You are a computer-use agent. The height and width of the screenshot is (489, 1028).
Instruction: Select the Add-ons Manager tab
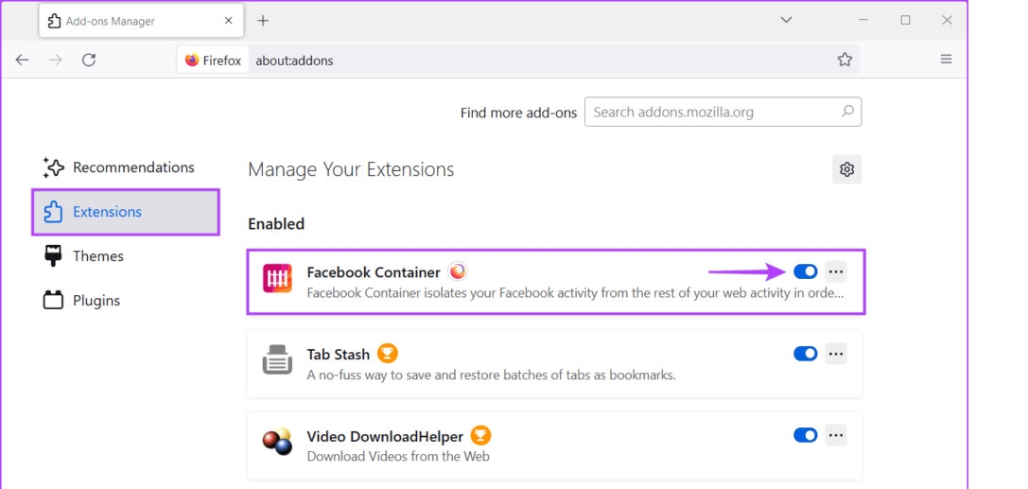(140, 20)
